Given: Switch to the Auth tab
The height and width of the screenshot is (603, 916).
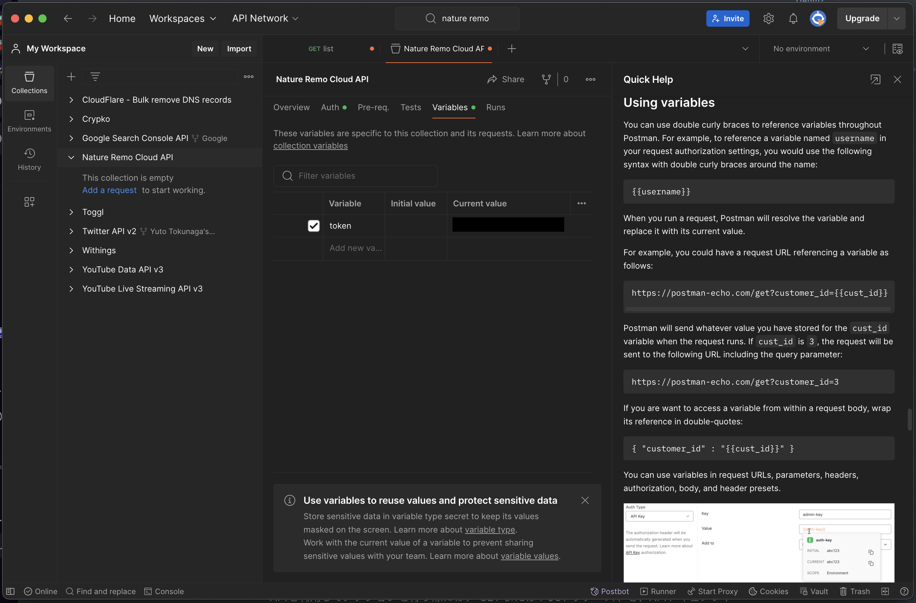Looking at the screenshot, I should pos(330,107).
